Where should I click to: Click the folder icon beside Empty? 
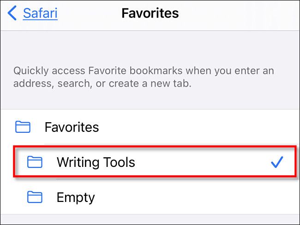click(x=35, y=198)
